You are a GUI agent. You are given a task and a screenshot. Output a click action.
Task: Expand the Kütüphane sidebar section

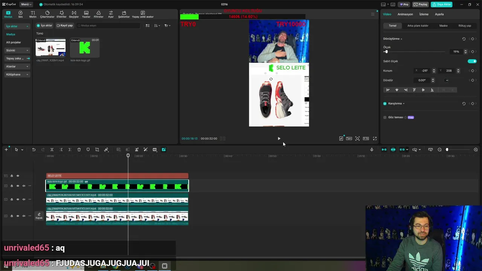17,75
